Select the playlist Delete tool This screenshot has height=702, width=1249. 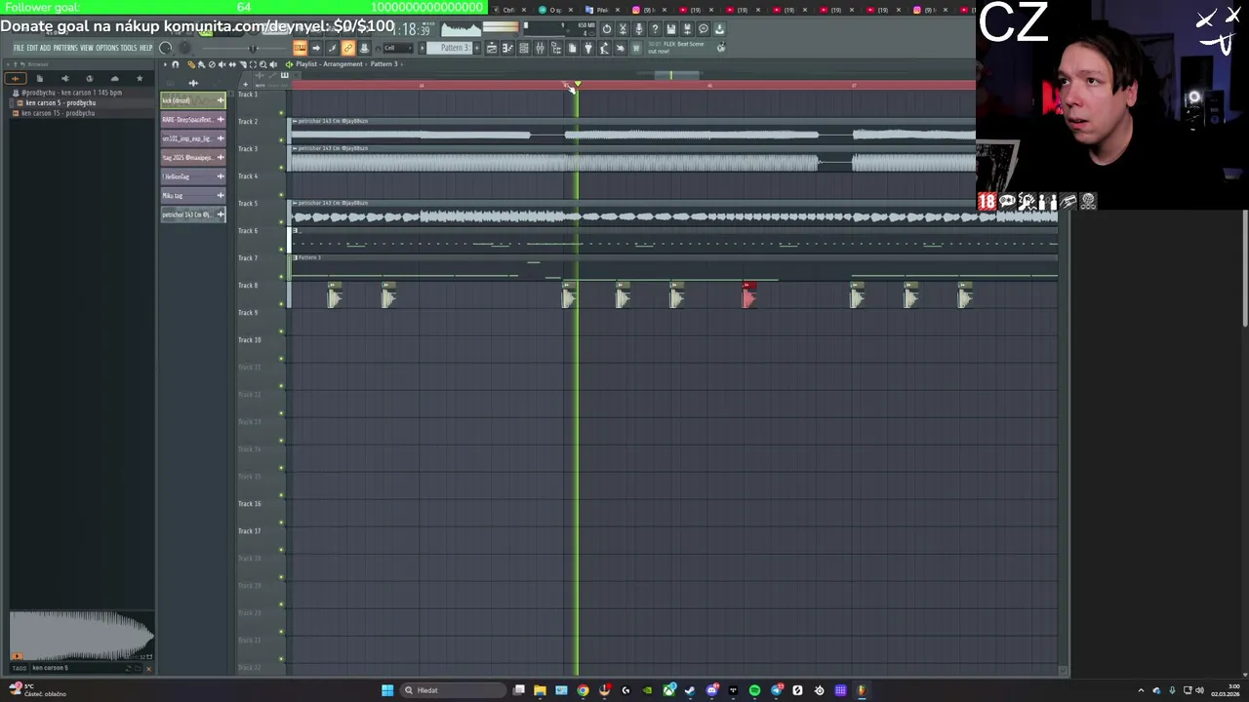click(x=212, y=64)
